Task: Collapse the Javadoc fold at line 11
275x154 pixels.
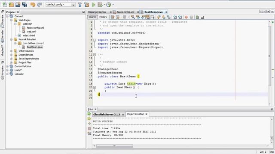Action: (95, 55)
